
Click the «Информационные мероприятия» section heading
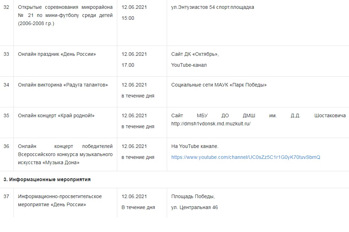(47, 179)
